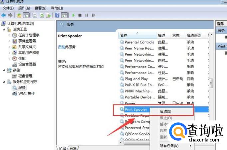Select 服务 in the tree

pyautogui.click(x=22, y=87)
